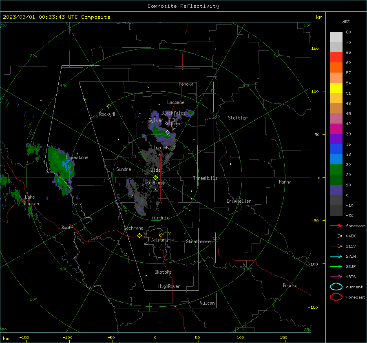Pick the lightest grey swatch topping dBZ scale
The image size is (367, 343).
coord(336,37)
